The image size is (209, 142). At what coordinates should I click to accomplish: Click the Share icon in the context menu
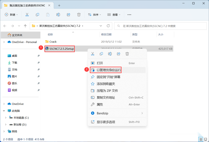pyautogui.click(x=119, y=54)
